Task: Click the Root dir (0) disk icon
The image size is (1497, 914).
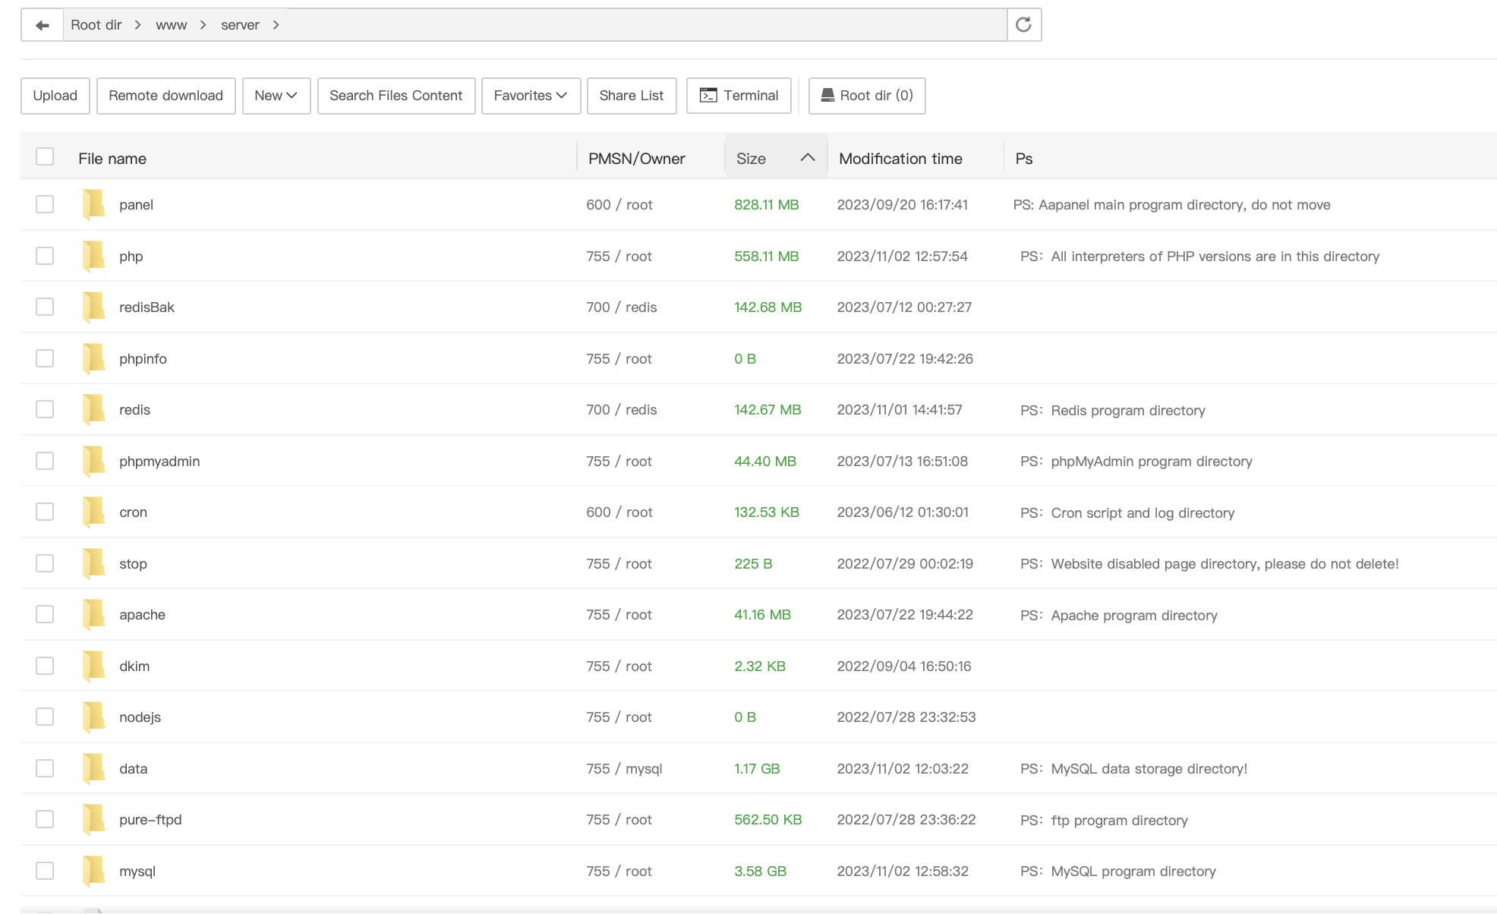Action: pyautogui.click(x=827, y=96)
